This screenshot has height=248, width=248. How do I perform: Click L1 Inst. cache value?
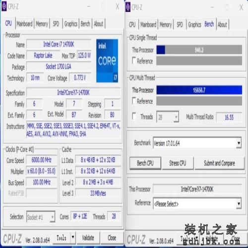tap(98, 171)
